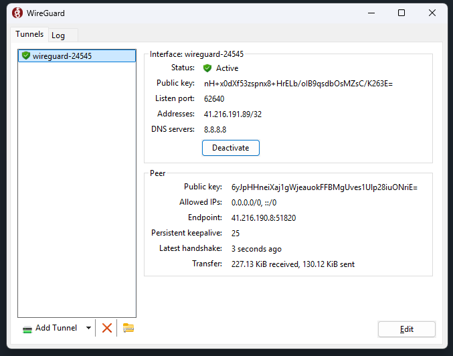Click the 'Allowed IPs:' label
This screenshot has width=453, height=356.
(x=201, y=202)
